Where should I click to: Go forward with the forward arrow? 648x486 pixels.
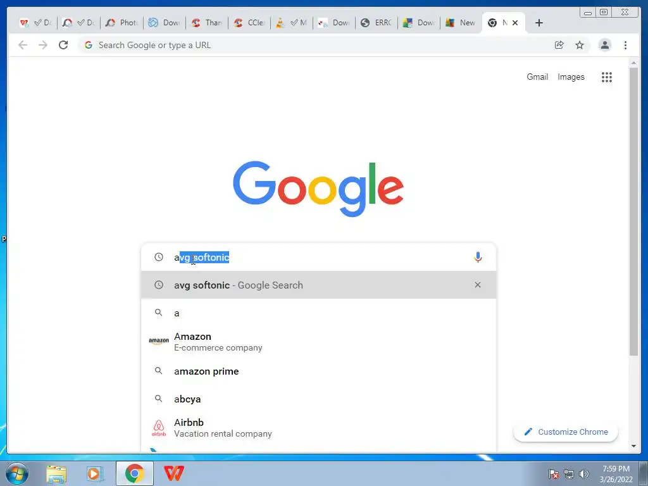click(x=43, y=45)
